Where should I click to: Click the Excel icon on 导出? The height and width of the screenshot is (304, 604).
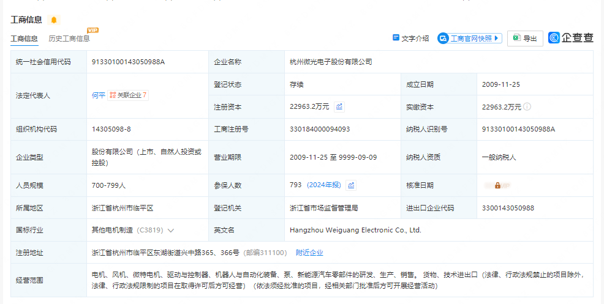[516, 38]
